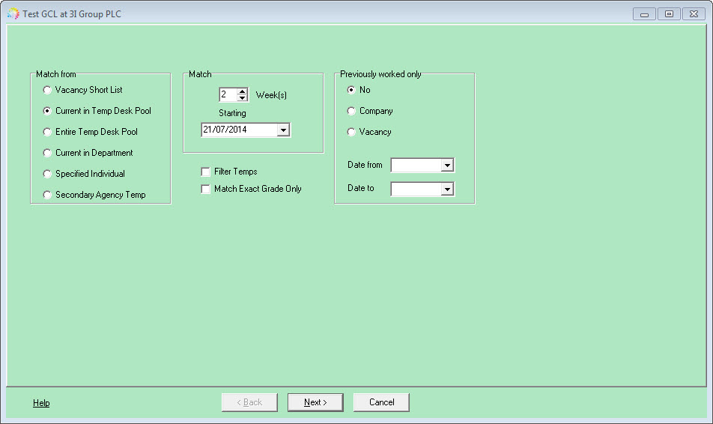Screen dimensions: 713x424
Task: Choose Vacancy under Previously worked only
Action: coord(351,132)
